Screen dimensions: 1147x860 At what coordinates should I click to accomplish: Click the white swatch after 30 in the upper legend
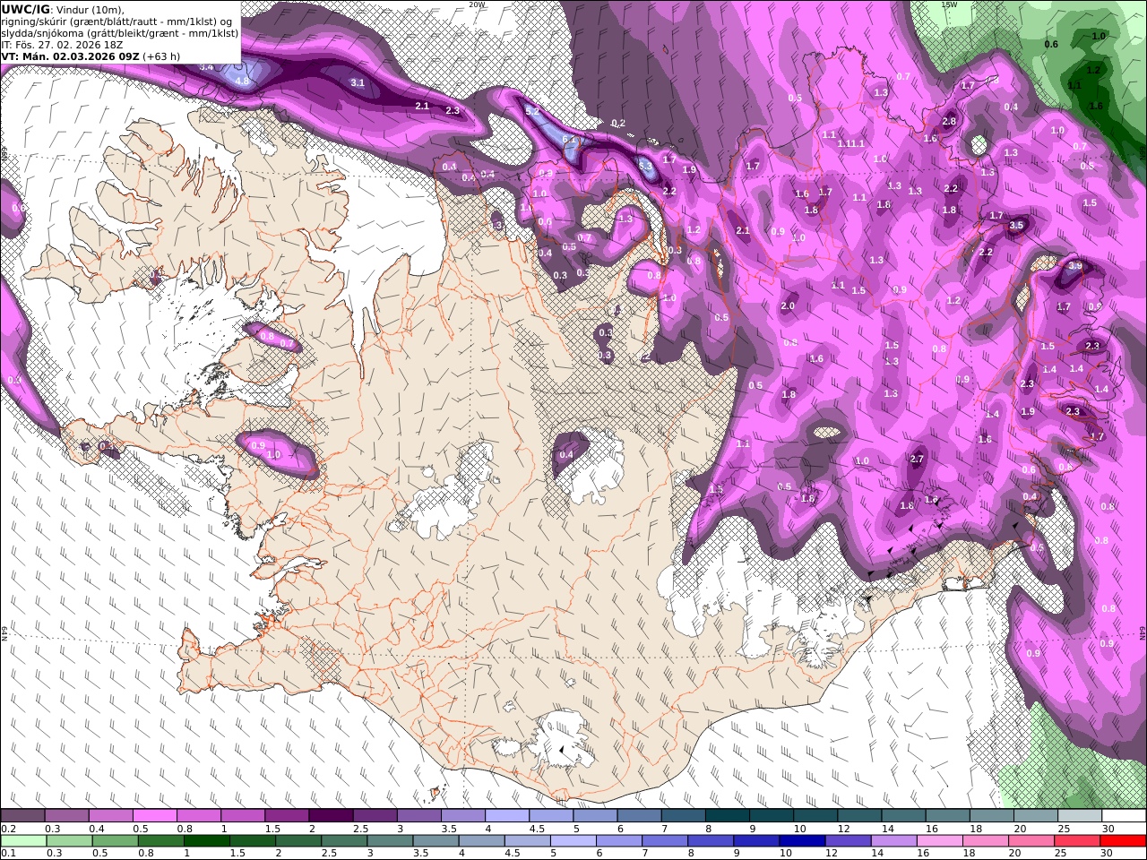(1123, 816)
